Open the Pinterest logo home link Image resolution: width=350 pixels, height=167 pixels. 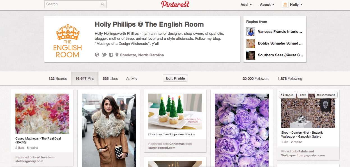point(175,4)
